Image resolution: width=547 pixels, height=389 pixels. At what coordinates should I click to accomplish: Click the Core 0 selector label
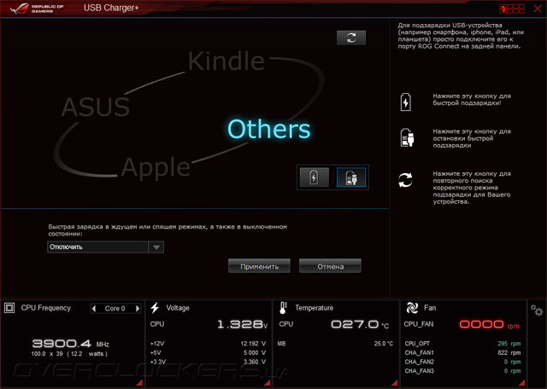coord(115,308)
